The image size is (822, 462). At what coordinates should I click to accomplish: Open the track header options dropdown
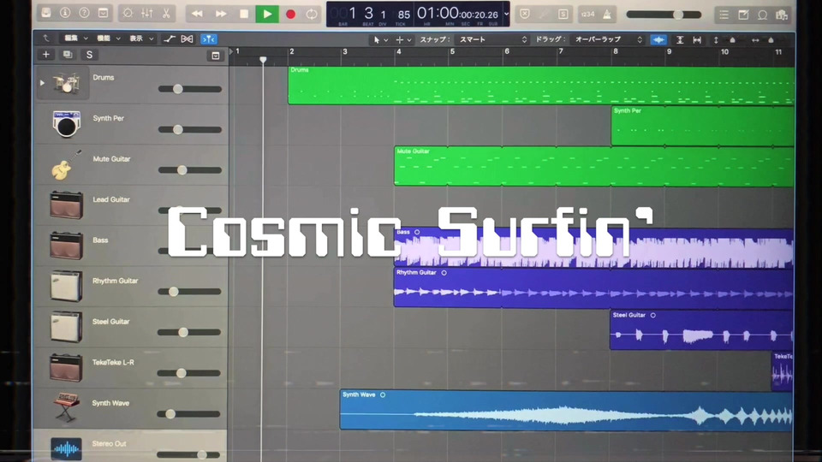coord(216,56)
